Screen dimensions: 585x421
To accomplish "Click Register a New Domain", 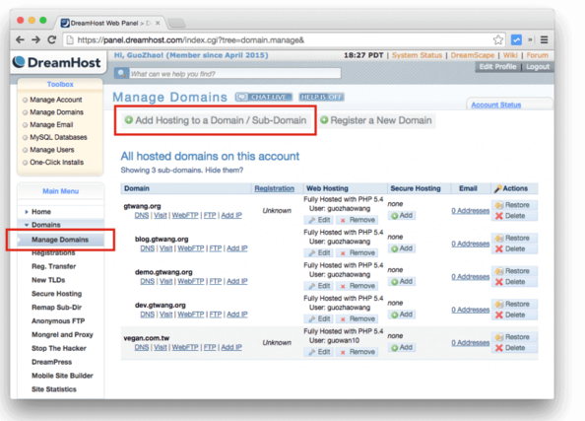I will pyautogui.click(x=376, y=120).
